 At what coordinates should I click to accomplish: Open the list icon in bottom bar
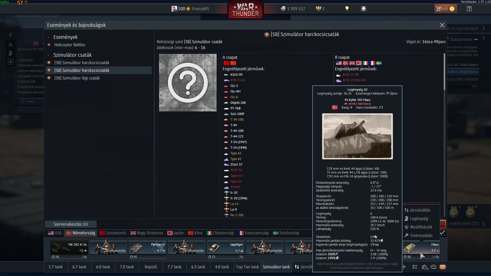[x=415, y=267]
